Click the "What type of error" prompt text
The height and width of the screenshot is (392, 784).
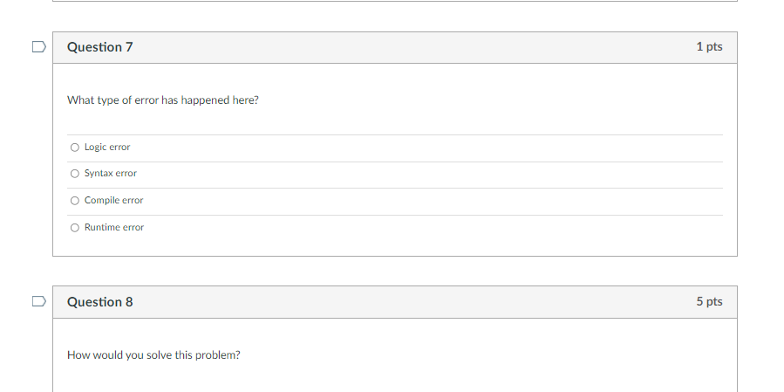point(163,100)
